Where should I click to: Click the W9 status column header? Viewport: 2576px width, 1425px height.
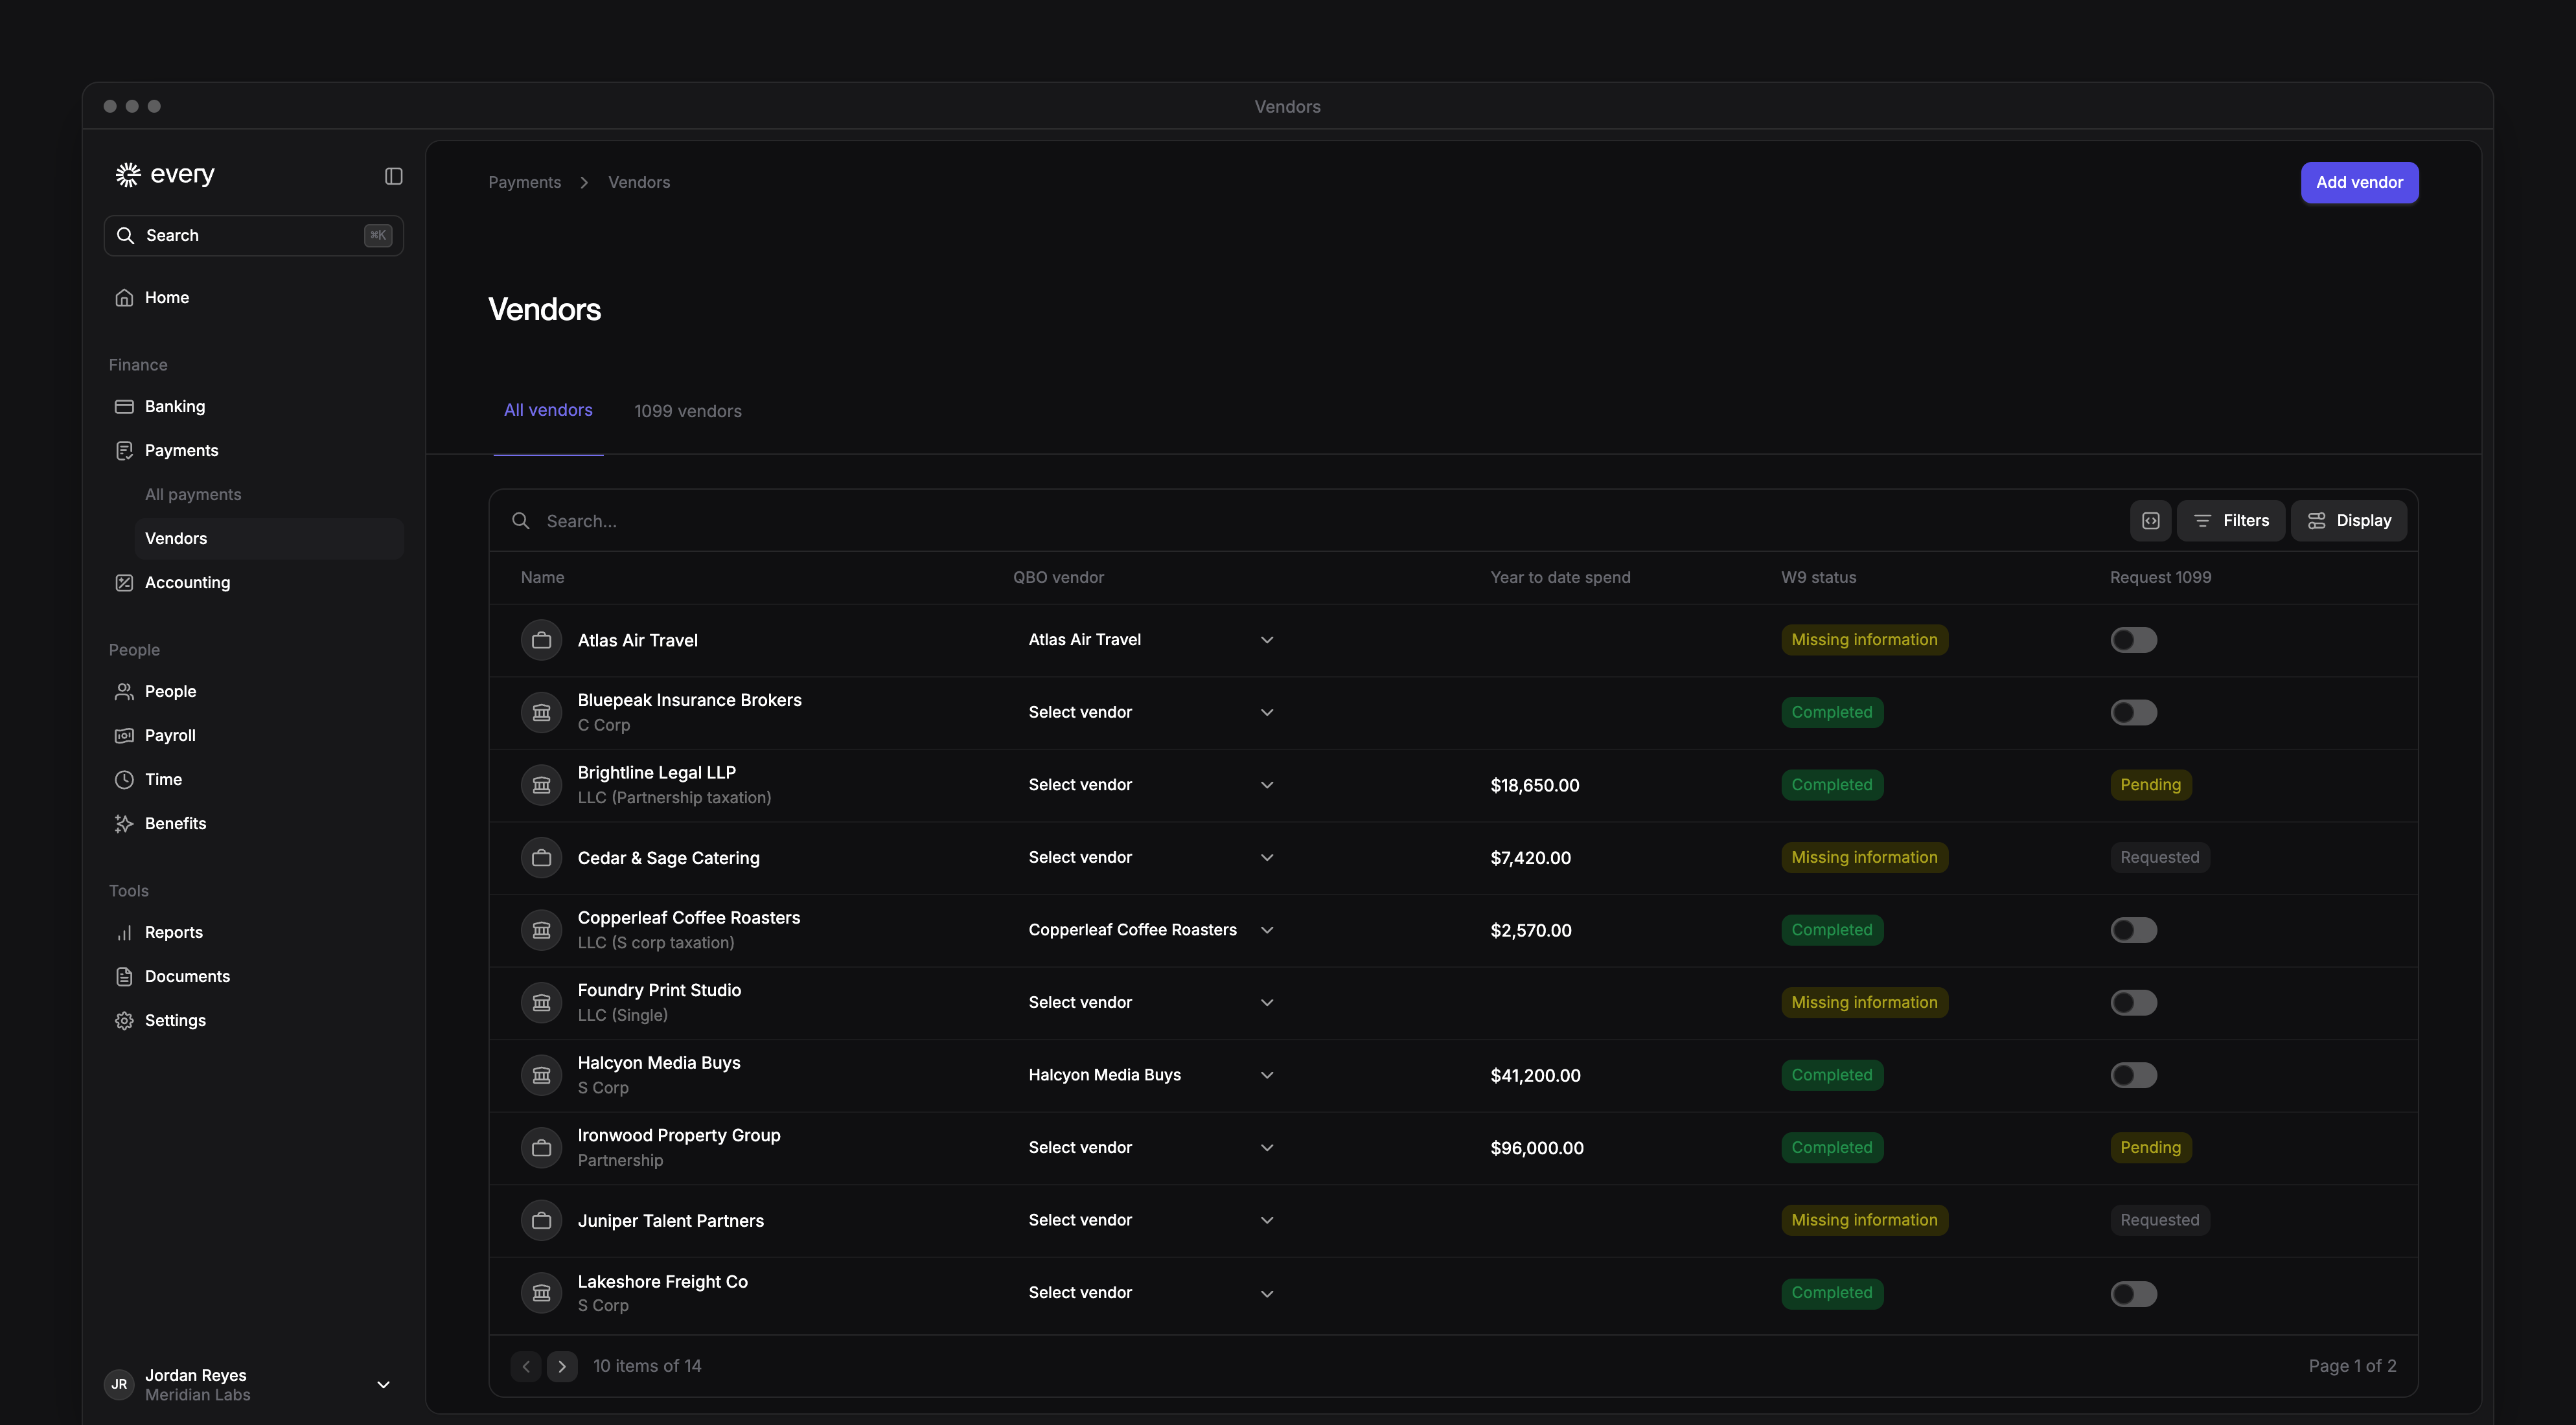(x=1818, y=578)
